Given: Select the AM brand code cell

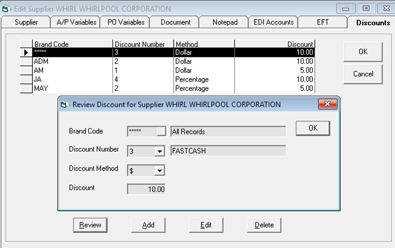Looking at the screenshot, I should (x=72, y=70).
